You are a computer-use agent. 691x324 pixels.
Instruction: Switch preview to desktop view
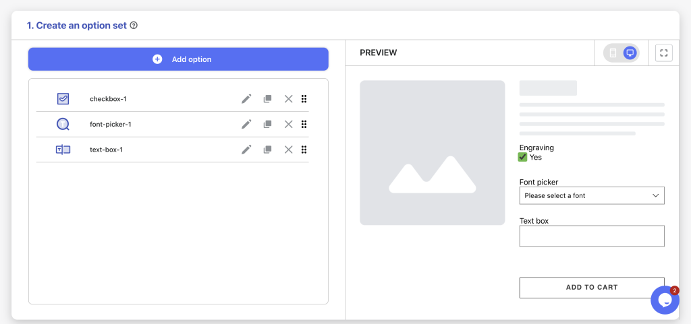pos(630,53)
